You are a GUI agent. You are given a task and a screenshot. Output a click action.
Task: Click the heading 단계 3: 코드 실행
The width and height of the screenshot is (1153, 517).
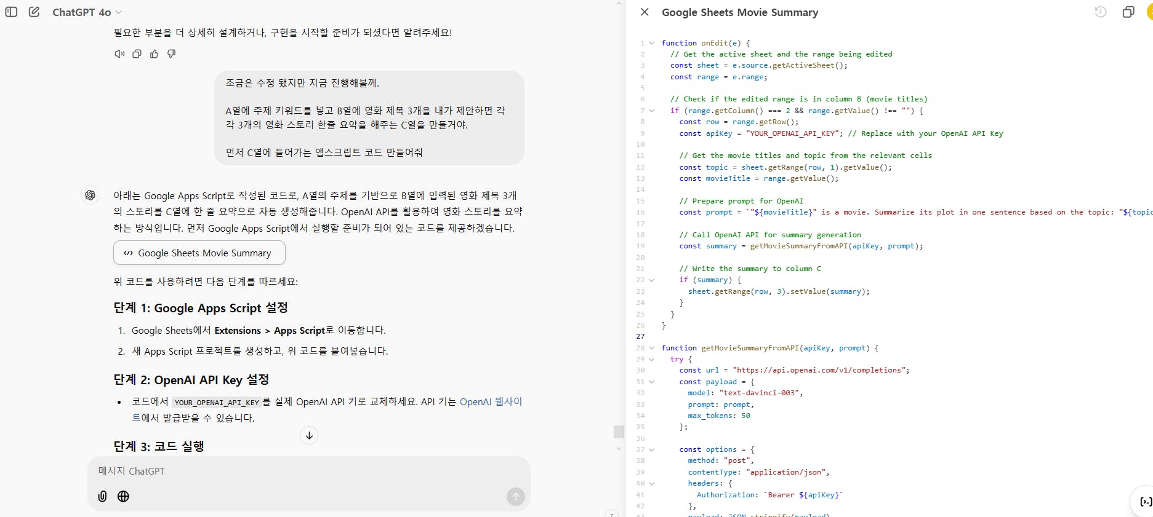coord(159,446)
